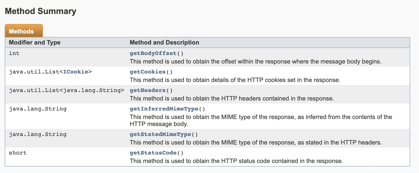Click the description text under getBodyOffset

tap(255, 61)
